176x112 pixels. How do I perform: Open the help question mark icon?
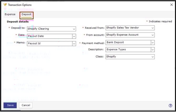tap(170, 105)
